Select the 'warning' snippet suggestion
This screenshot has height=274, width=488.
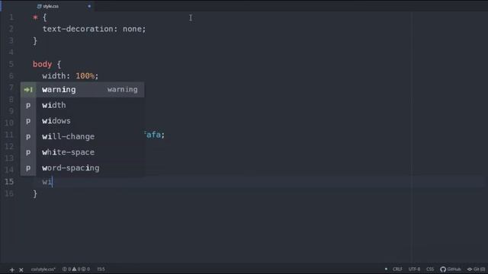click(x=82, y=90)
